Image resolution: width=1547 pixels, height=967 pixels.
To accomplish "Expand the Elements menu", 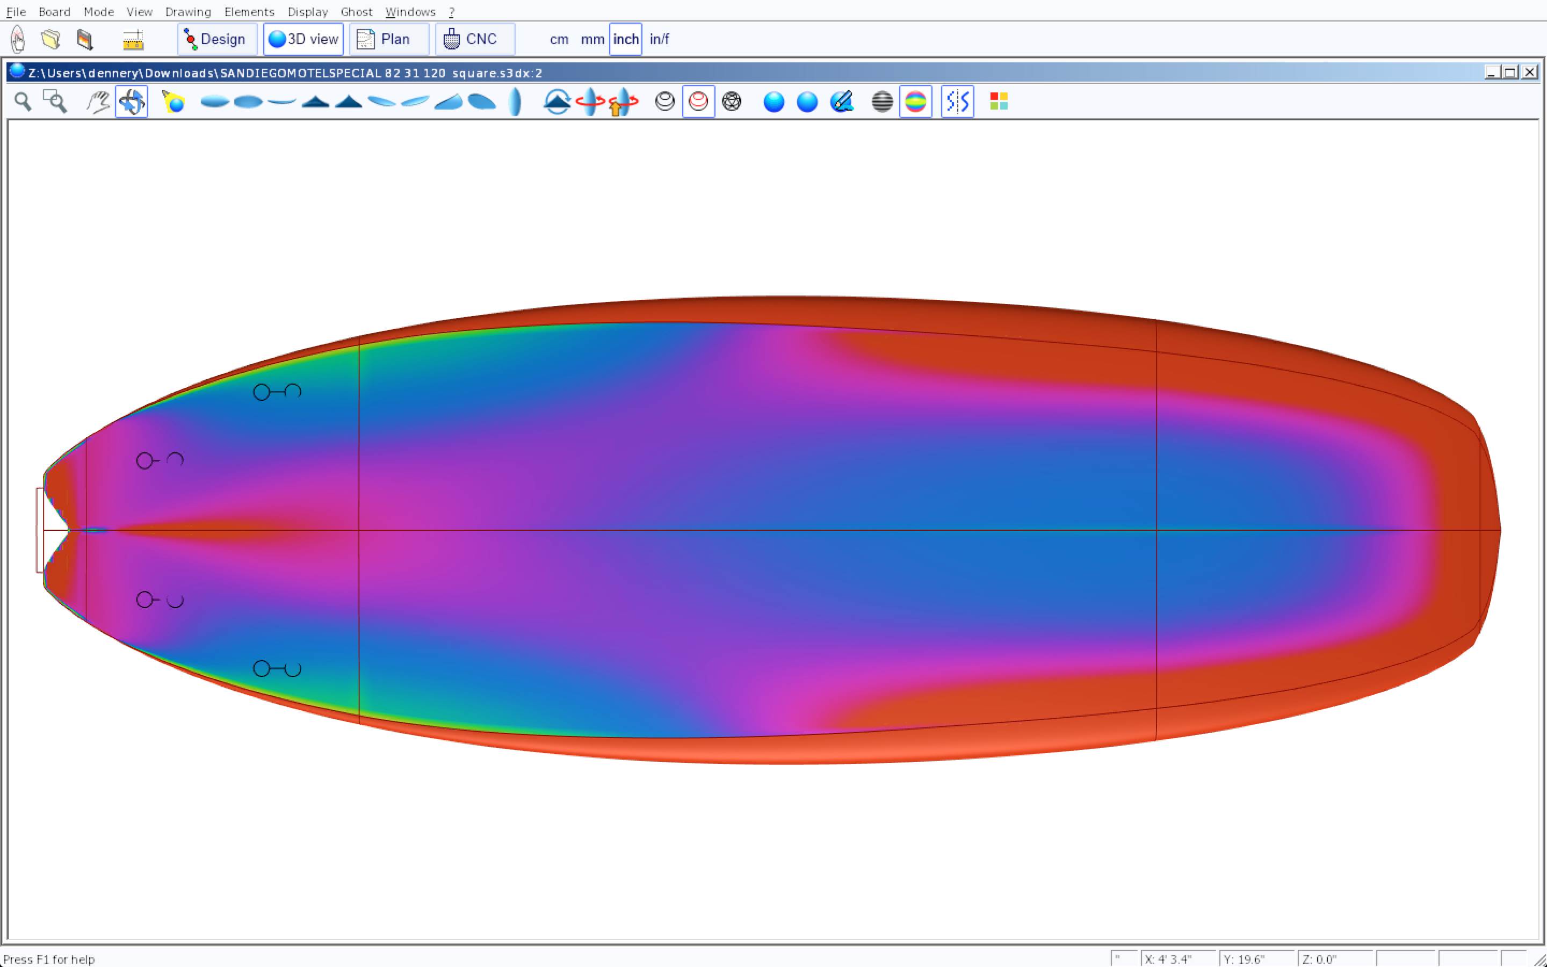I will click(x=249, y=11).
